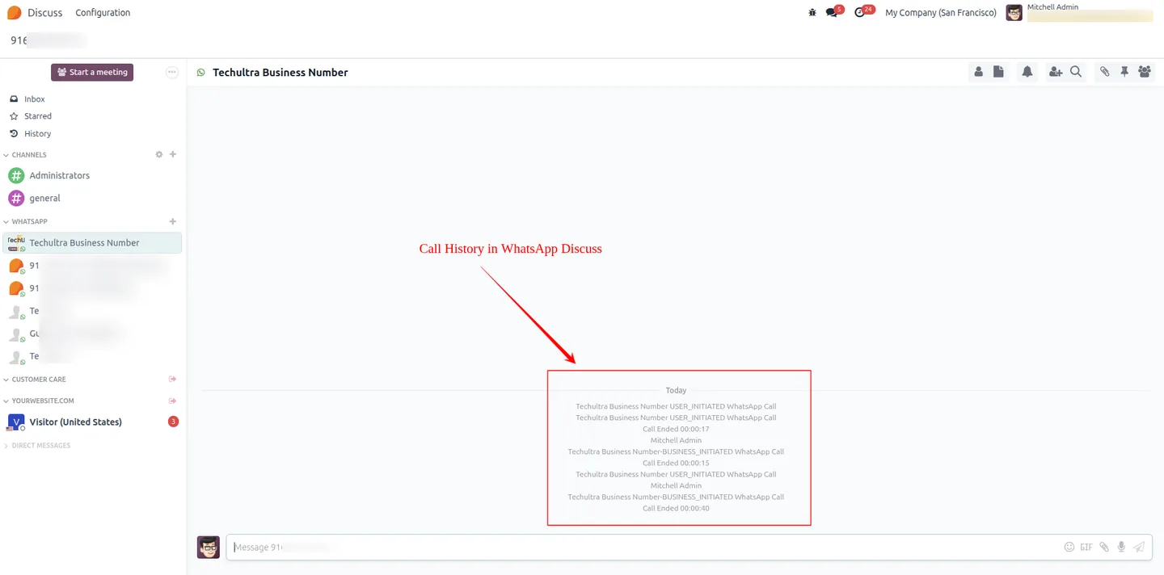Click the Techultra Business Number thread title
The height and width of the screenshot is (575, 1164).
pos(280,72)
